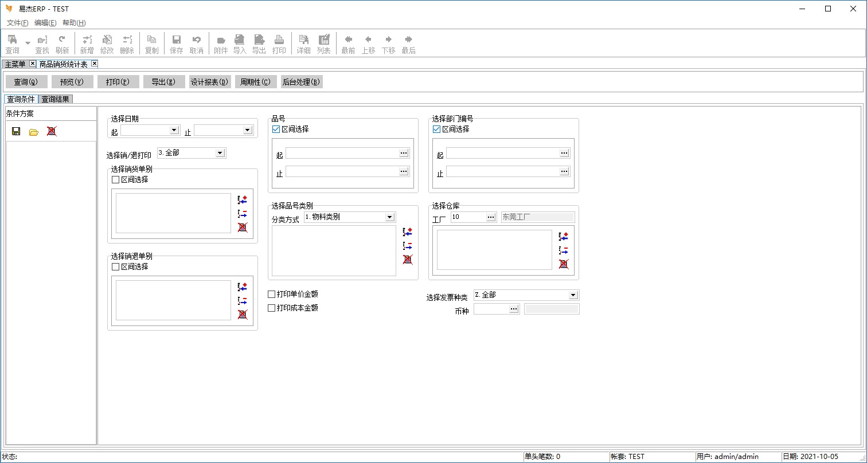Open the 选择发票种类 dropdown
The width and height of the screenshot is (867, 463).
pos(573,295)
